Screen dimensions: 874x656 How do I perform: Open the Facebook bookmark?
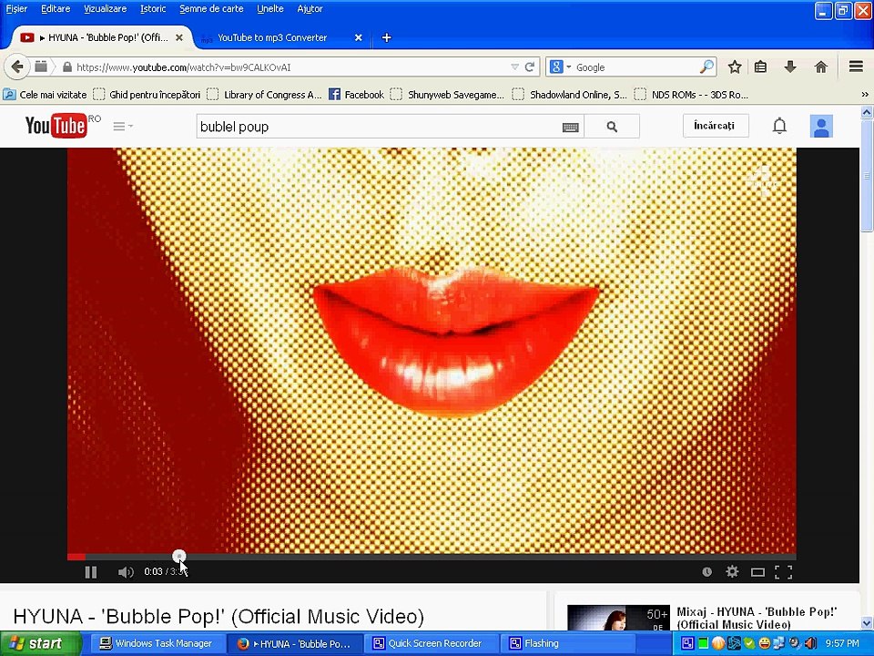(x=356, y=94)
